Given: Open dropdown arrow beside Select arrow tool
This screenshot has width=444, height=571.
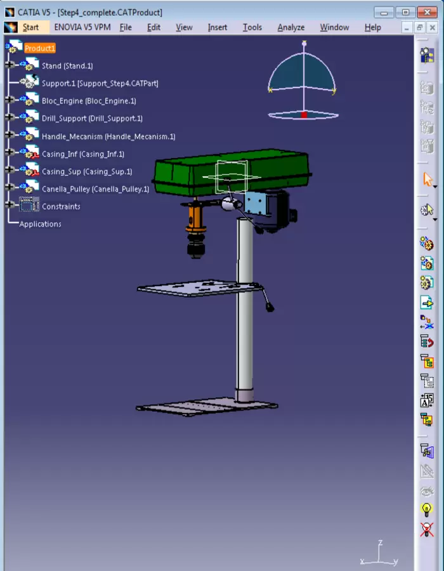Looking at the screenshot, I should pyautogui.click(x=435, y=187).
